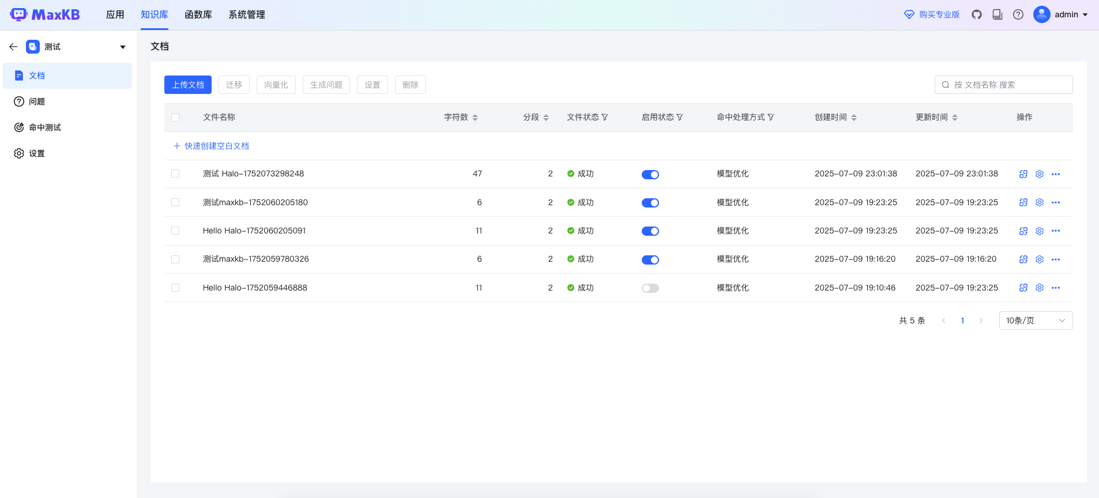Open the 函数库 top menu
Image resolution: width=1099 pixels, height=498 pixels.
tap(198, 14)
